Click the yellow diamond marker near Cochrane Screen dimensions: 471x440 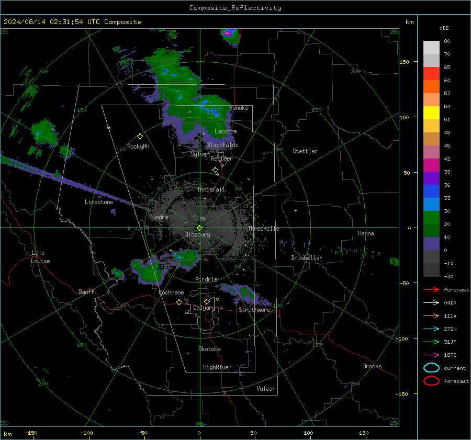[x=179, y=302]
